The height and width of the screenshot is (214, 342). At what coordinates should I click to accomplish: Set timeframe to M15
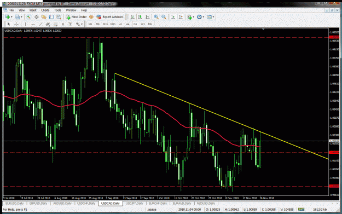(x=105, y=24)
